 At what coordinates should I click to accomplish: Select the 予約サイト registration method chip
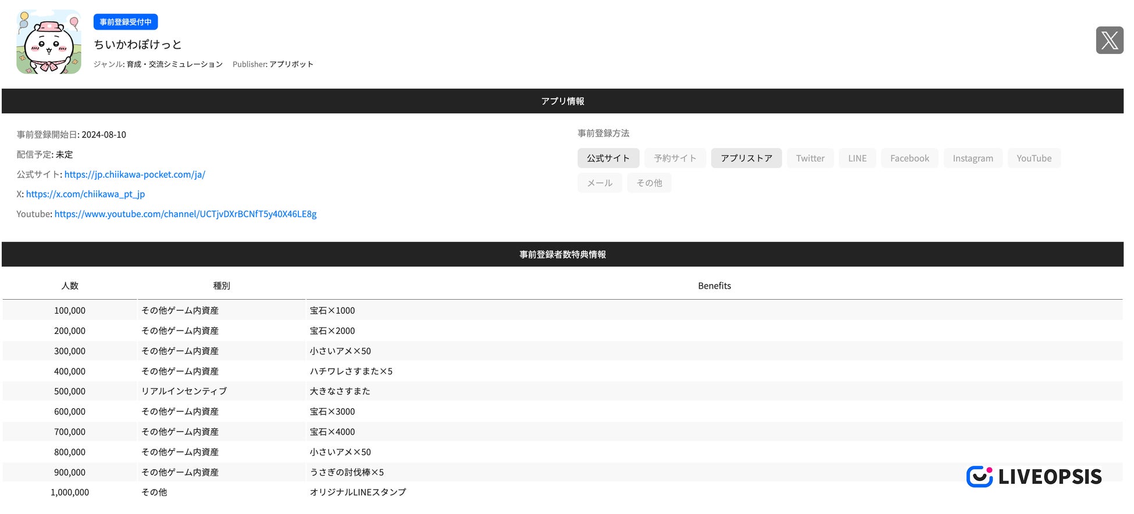click(675, 158)
